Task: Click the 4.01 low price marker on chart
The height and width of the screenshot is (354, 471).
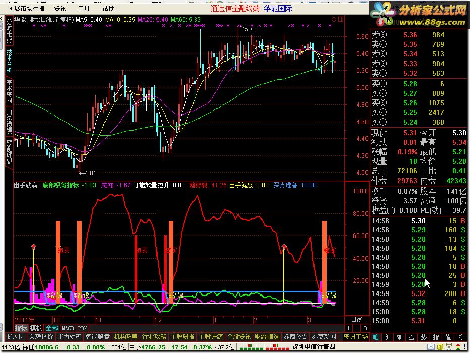Action: (90, 173)
